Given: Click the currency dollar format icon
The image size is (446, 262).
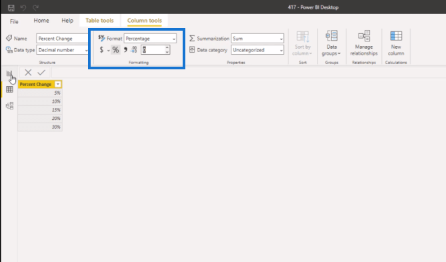Looking at the screenshot, I should coord(101,50).
